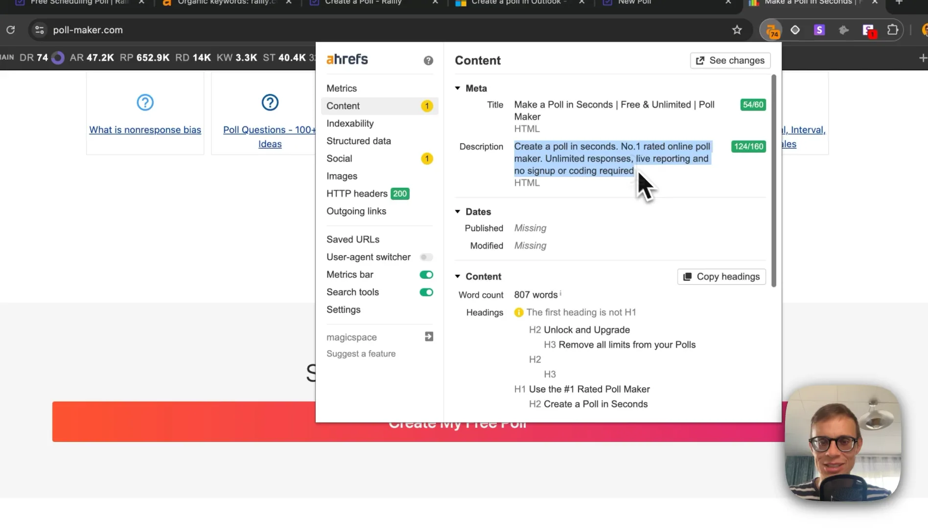Collapse the Meta section
The height and width of the screenshot is (528, 928).
[x=458, y=88]
